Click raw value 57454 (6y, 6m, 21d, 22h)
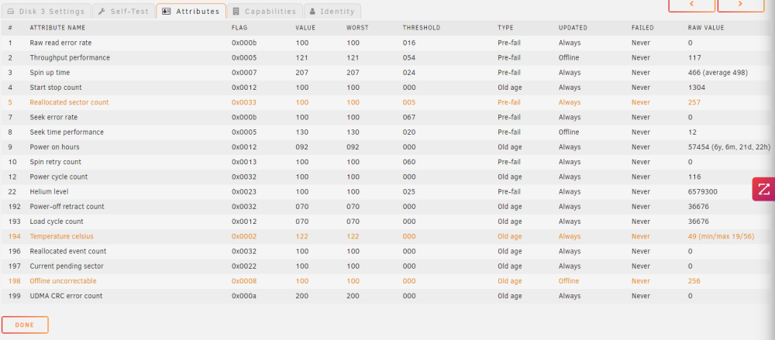 click(729, 147)
